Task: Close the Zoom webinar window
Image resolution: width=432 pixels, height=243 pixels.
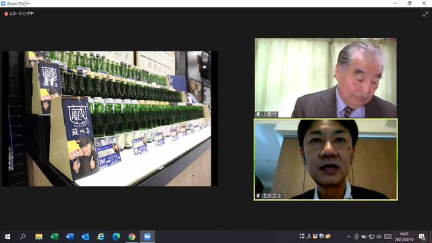Action: (x=424, y=3)
